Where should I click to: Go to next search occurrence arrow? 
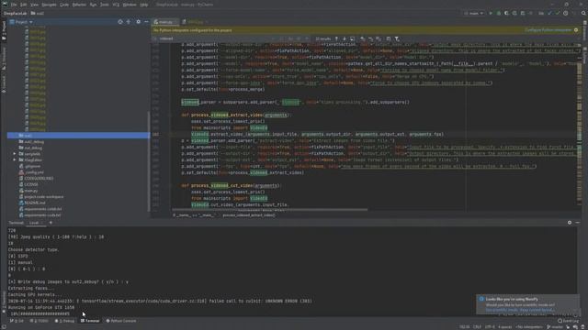[x=345, y=38]
